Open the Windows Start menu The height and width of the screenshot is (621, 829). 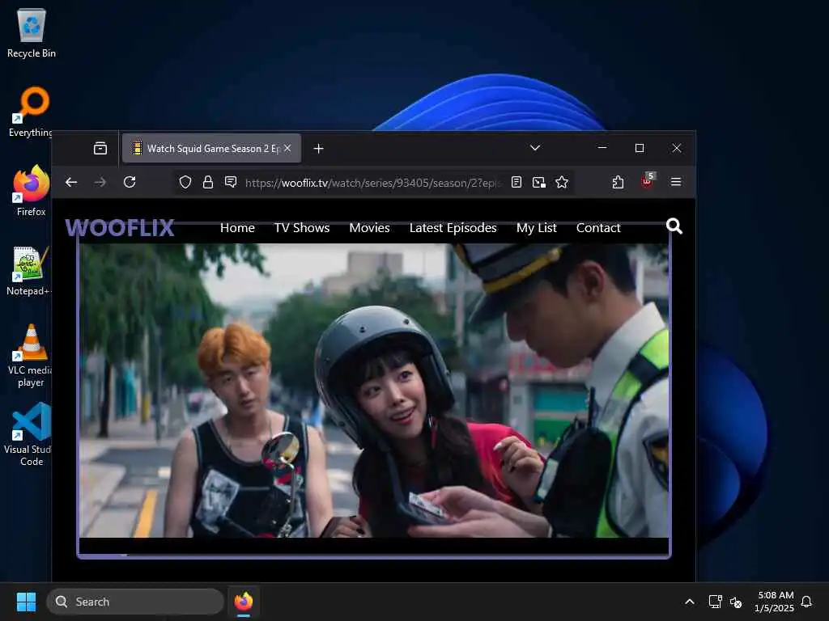(x=26, y=602)
